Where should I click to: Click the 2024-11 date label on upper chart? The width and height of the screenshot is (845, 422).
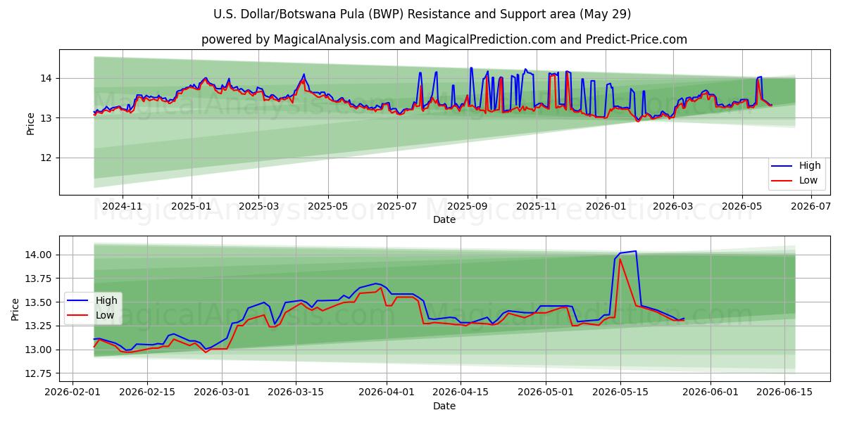pyautogui.click(x=123, y=207)
